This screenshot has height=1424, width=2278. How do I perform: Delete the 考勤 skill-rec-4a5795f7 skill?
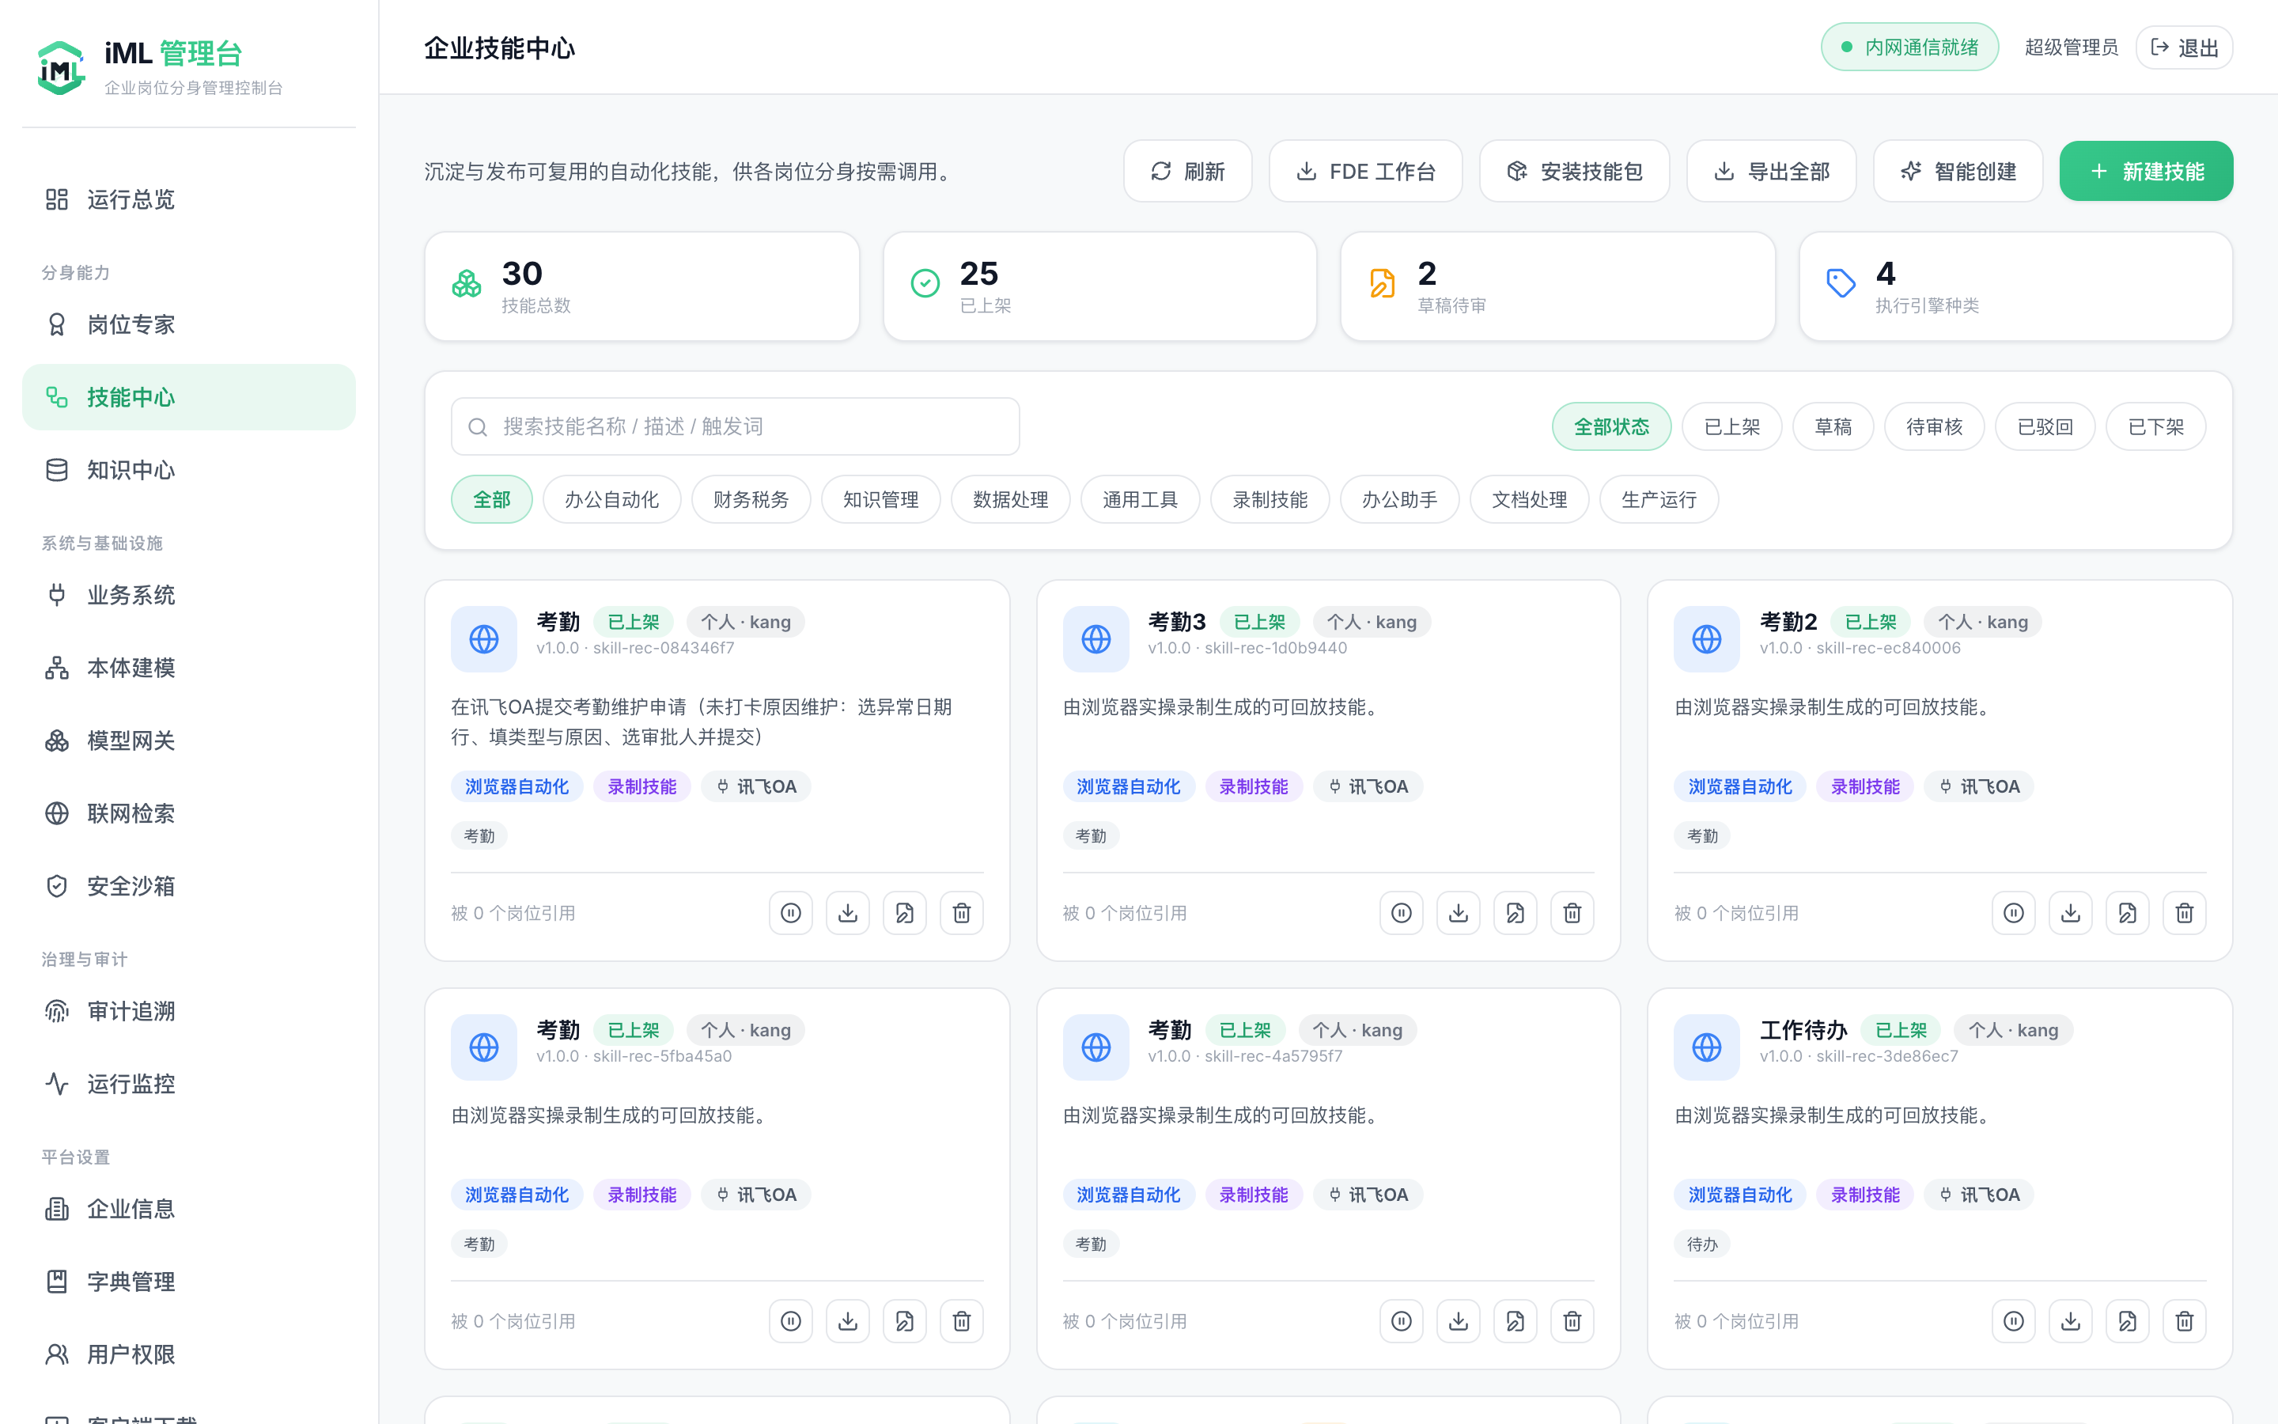(x=1573, y=1321)
